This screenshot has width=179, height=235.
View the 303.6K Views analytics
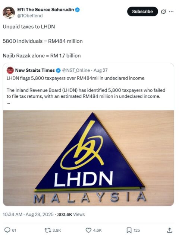71,215
